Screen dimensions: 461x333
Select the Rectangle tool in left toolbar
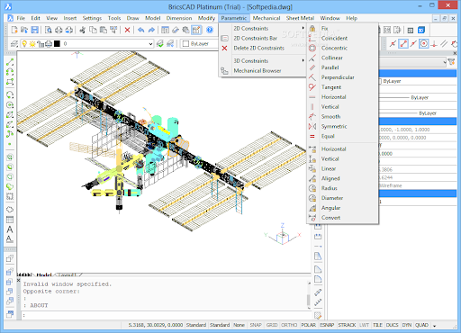(10, 82)
